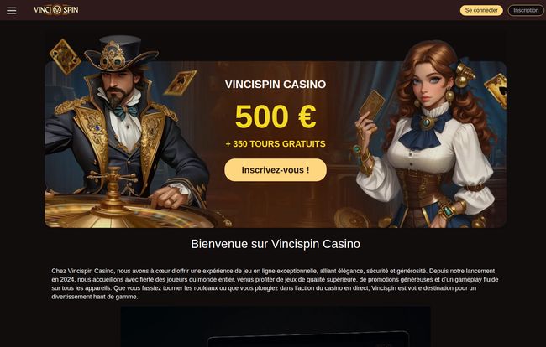
Task: Click the card at banner's right edge
Action: pos(496,90)
